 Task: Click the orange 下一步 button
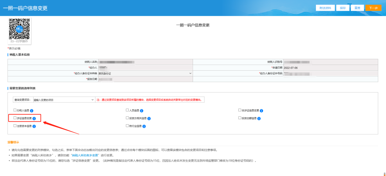point(373,8)
